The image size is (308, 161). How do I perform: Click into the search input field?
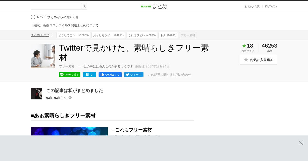(56, 6)
